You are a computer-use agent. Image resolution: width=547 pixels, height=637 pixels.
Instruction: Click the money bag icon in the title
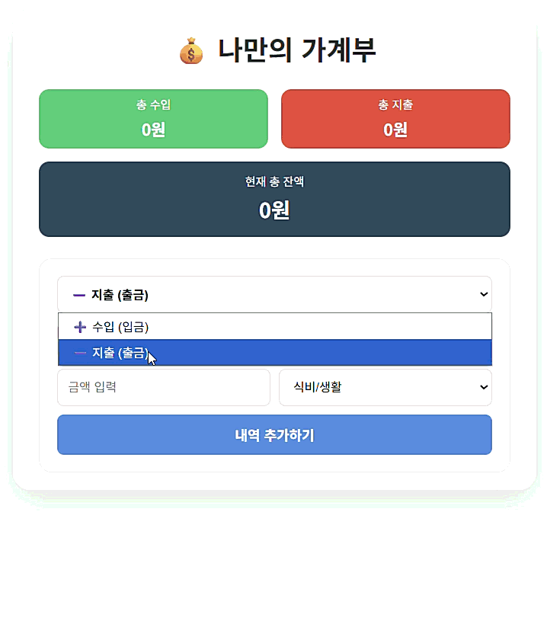[191, 51]
